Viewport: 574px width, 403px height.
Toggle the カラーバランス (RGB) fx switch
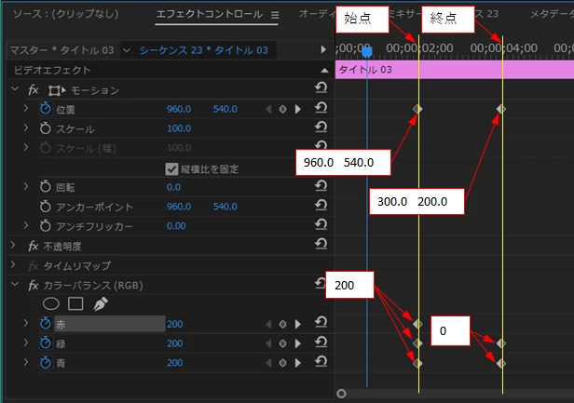click(x=34, y=285)
